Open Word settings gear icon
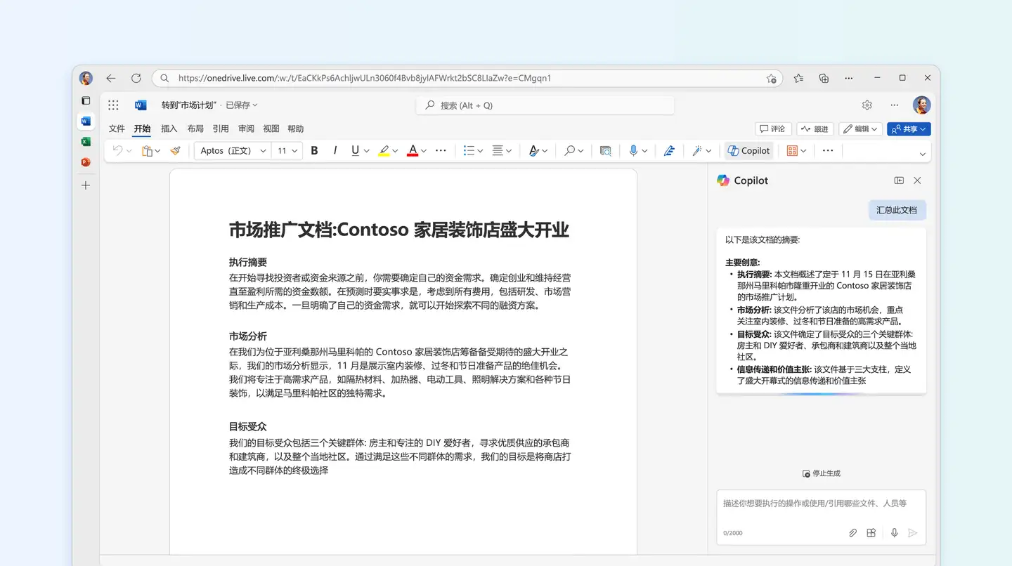Image resolution: width=1012 pixels, height=566 pixels. pyautogui.click(x=867, y=105)
